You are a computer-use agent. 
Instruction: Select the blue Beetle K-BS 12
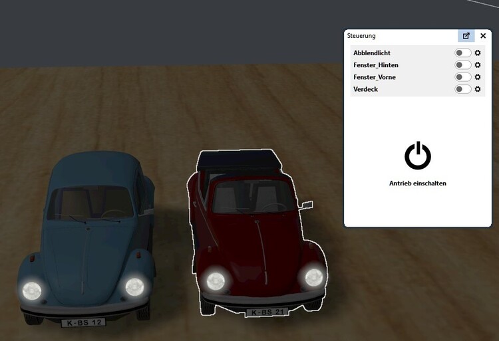pyautogui.click(x=88, y=239)
